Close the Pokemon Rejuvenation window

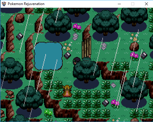coord(146,4)
